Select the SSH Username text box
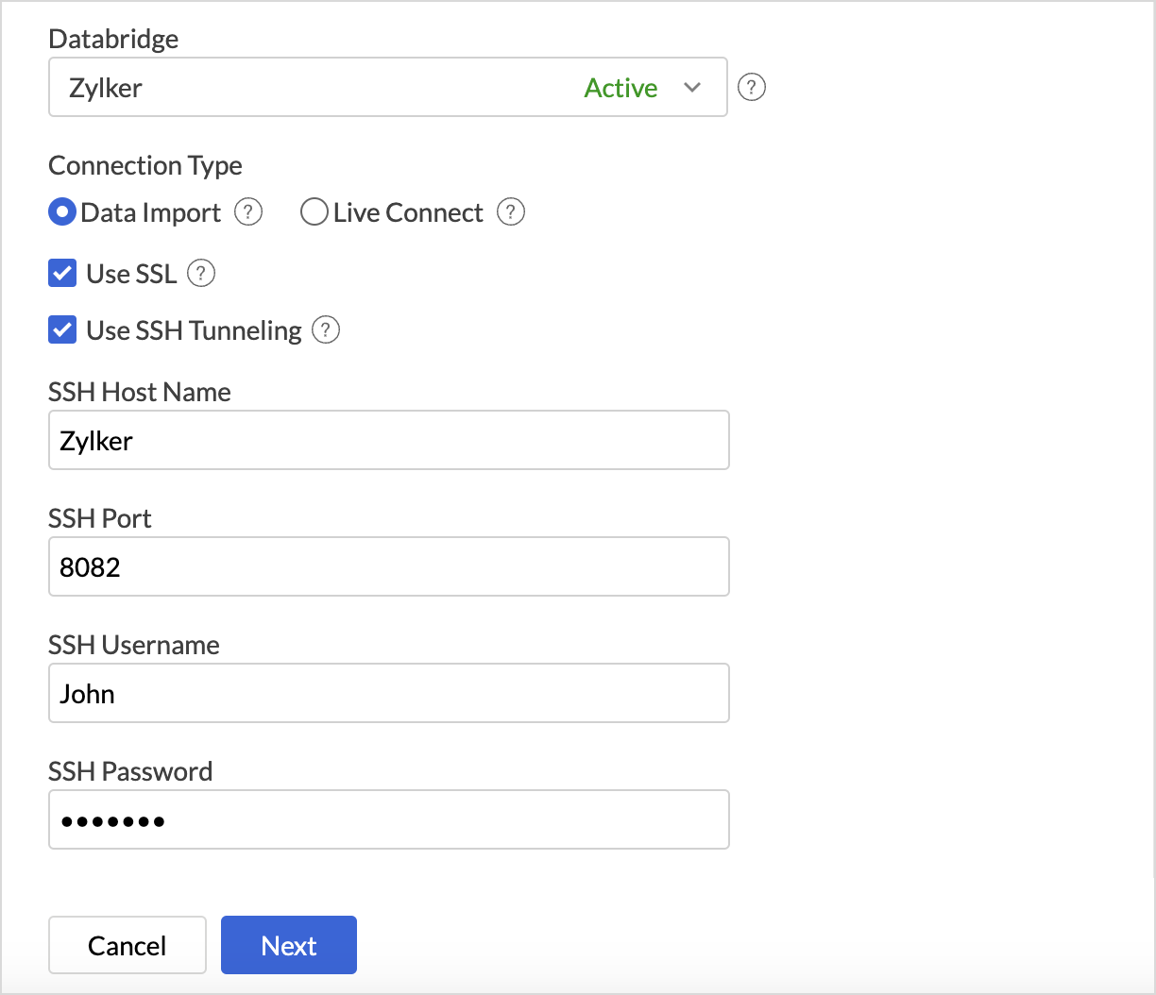The image size is (1156, 995). (388, 693)
